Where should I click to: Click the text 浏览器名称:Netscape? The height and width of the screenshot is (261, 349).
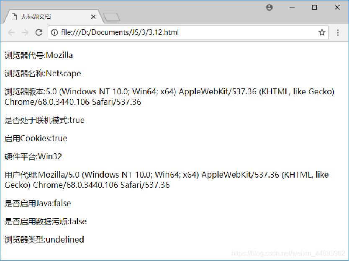tap(43, 73)
